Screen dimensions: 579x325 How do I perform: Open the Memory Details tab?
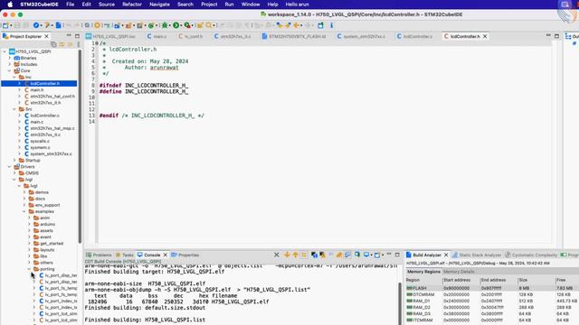pos(459,272)
